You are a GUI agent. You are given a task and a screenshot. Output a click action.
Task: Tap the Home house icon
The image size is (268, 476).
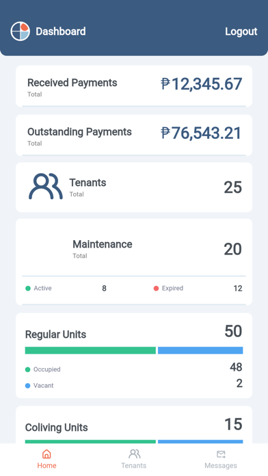tap(46, 454)
